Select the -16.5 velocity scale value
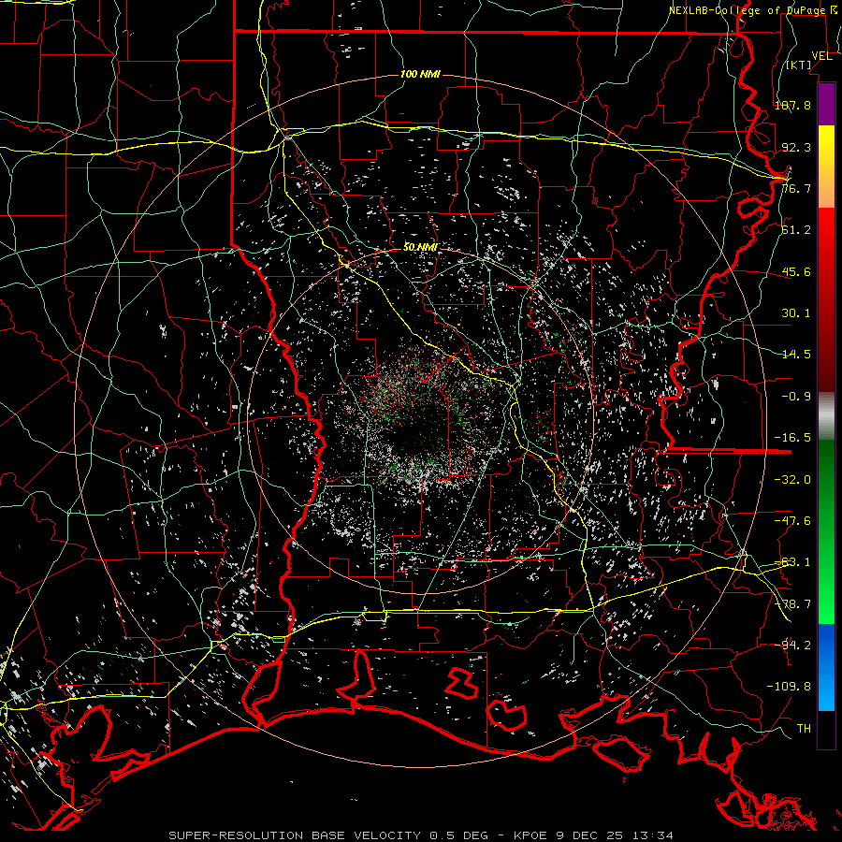842x842 pixels. pyautogui.click(x=792, y=438)
